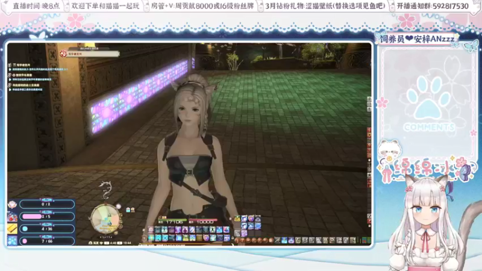Click the gray swirl icon in bottom bar

coord(298,240)
